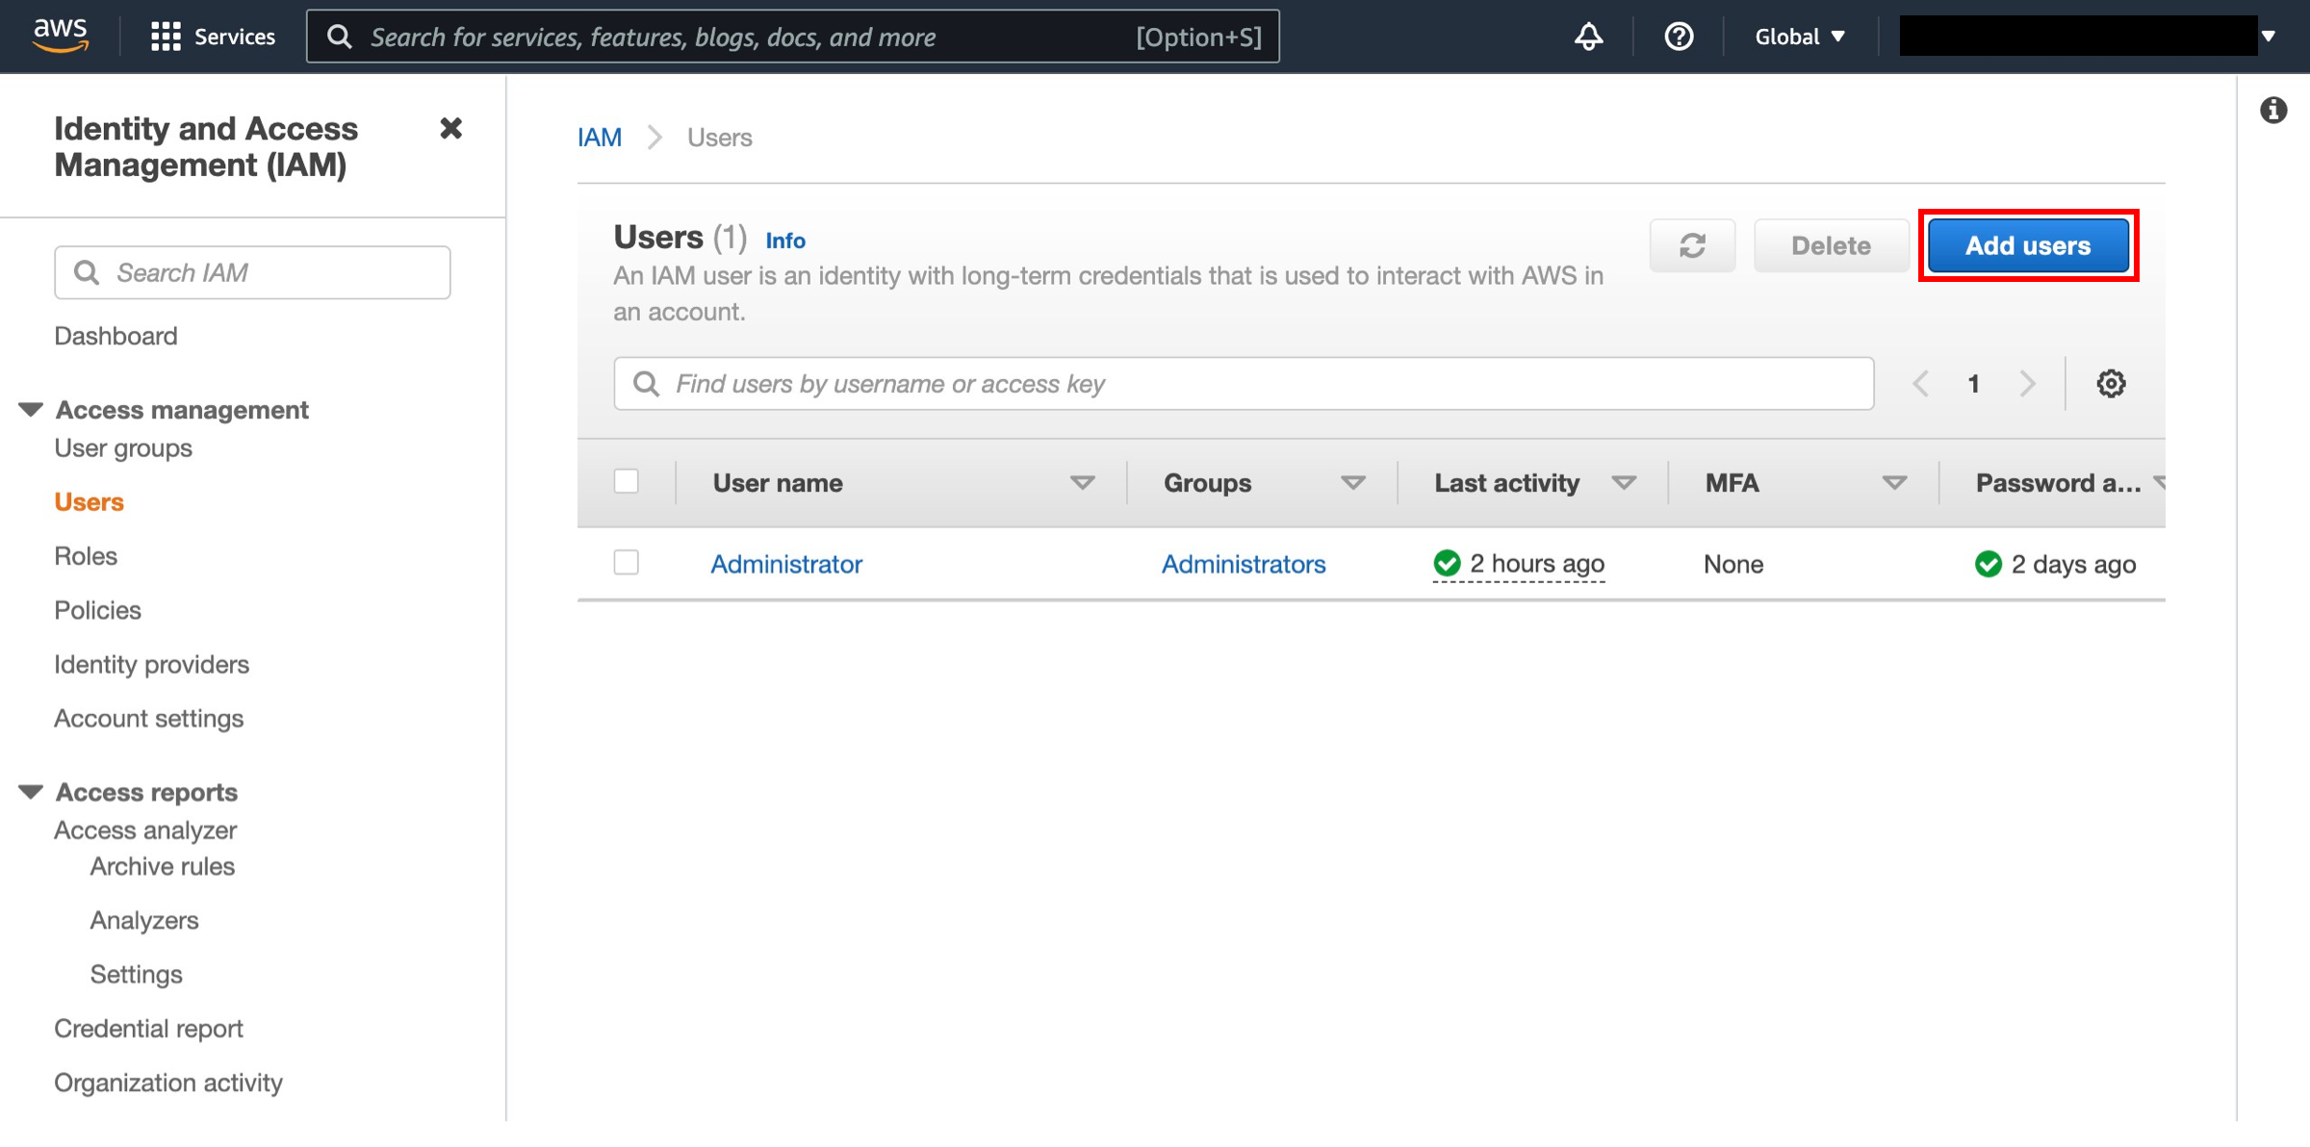Screen dimensions: 2310x1147
Task: Refresh the users list
Action: pos(1692,245)
